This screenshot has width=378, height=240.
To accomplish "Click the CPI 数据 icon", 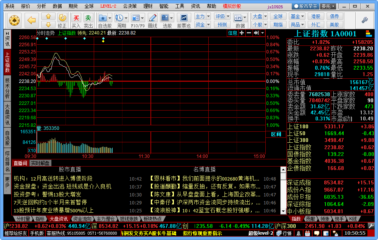I will [x=238, y=18].
